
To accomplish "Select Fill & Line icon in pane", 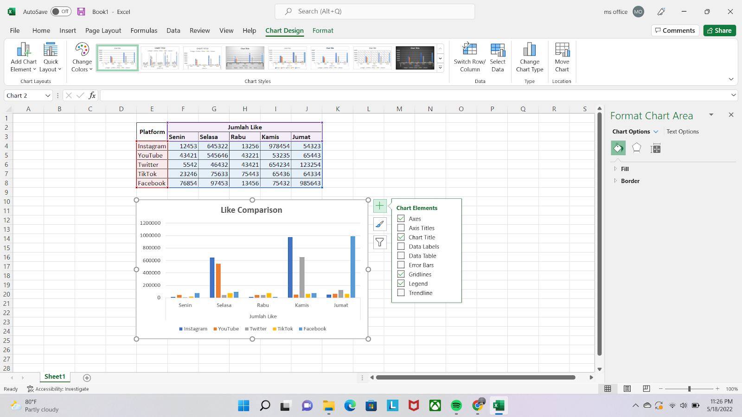I will coord(618,148).
